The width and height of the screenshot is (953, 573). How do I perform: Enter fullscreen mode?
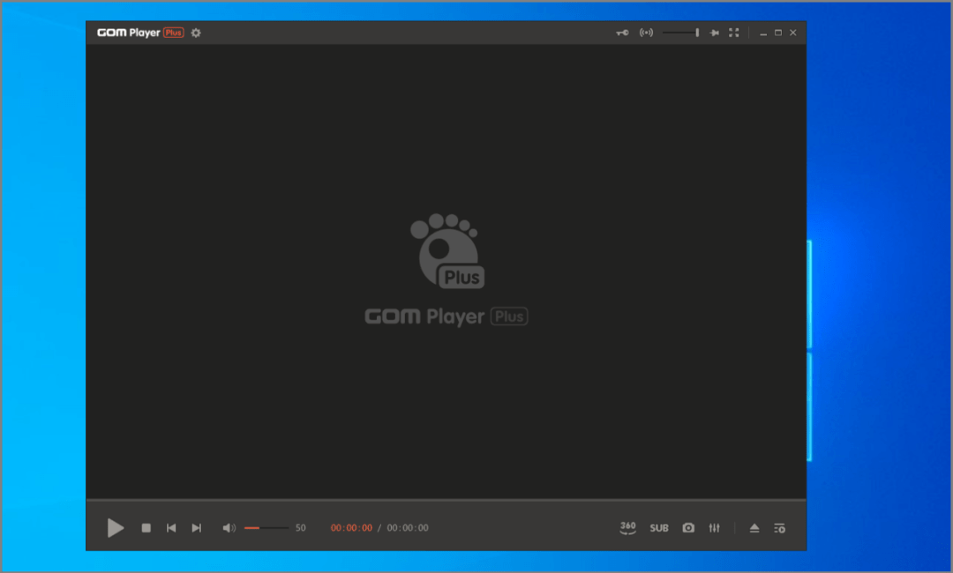tap(733, 33)
